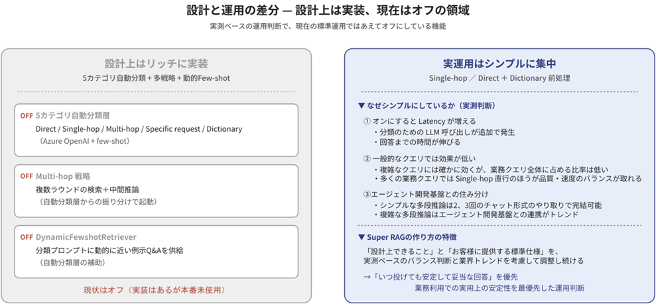656x304 pixels.
Task: Select the 5カテゴリ自動分類層 card
Action: click(x=156, y=130)
